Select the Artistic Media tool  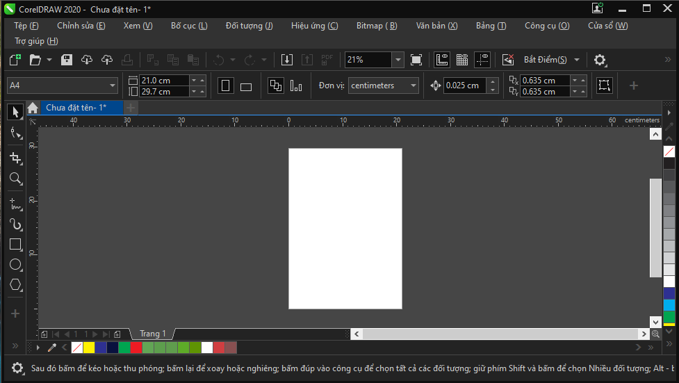15,224
